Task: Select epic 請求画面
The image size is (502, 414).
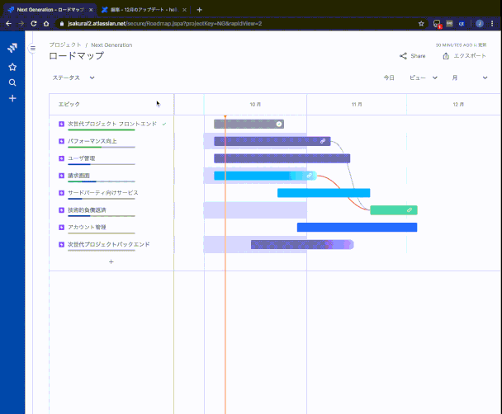Action: point(78,176)
